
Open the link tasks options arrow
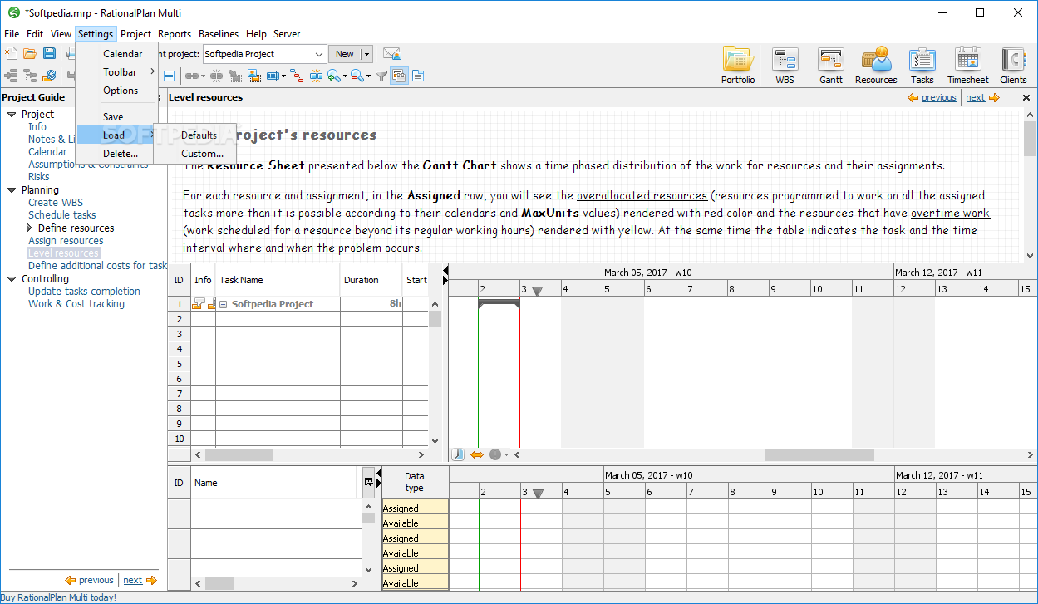[x=202, y=76]
